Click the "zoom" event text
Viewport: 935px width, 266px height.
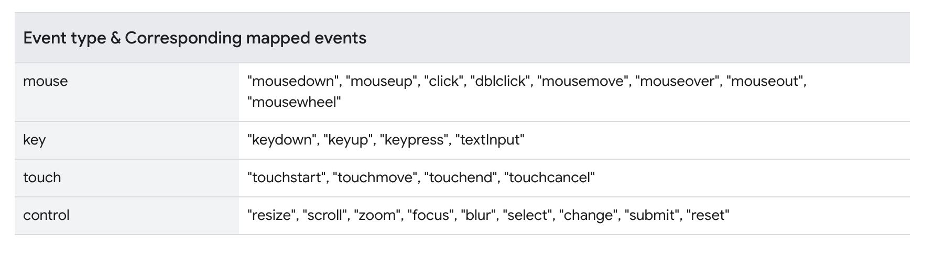[x=377, y=215]
